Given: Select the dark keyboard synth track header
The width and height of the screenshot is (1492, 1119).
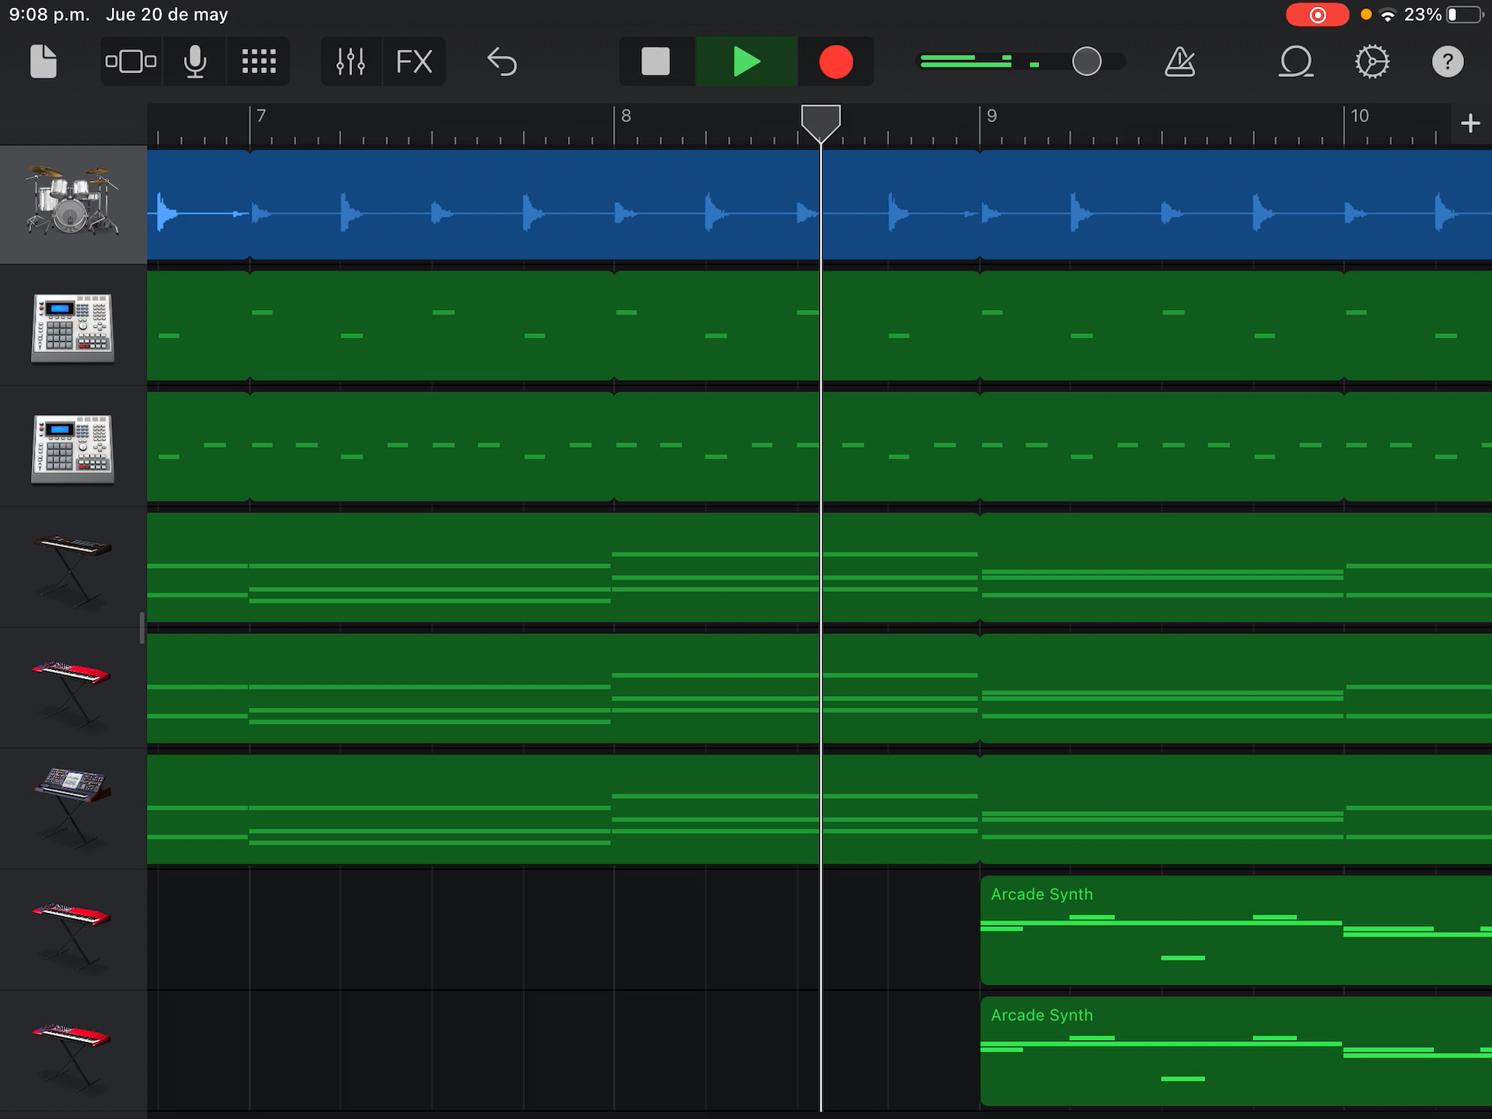Looking at the screenshot, I should click(73, 567).
